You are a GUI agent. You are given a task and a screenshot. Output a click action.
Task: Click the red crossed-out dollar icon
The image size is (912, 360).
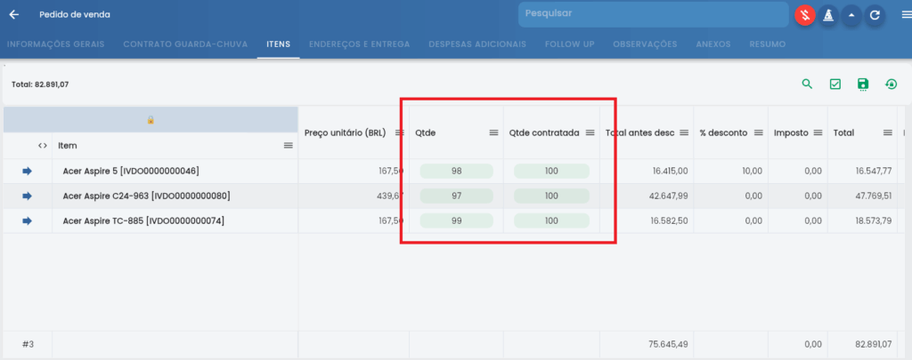point(805,15)
